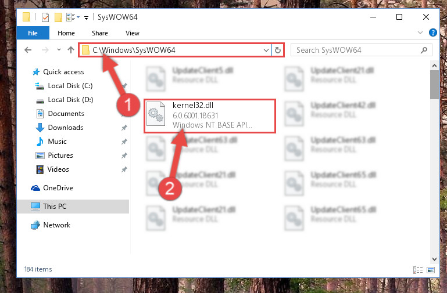
Task: Click the scroll down arrow
Action: [x=434, y=259]
